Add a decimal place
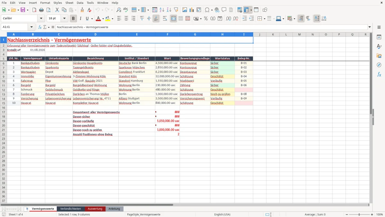Screen dimensions: 385x217 pos(229,19)
